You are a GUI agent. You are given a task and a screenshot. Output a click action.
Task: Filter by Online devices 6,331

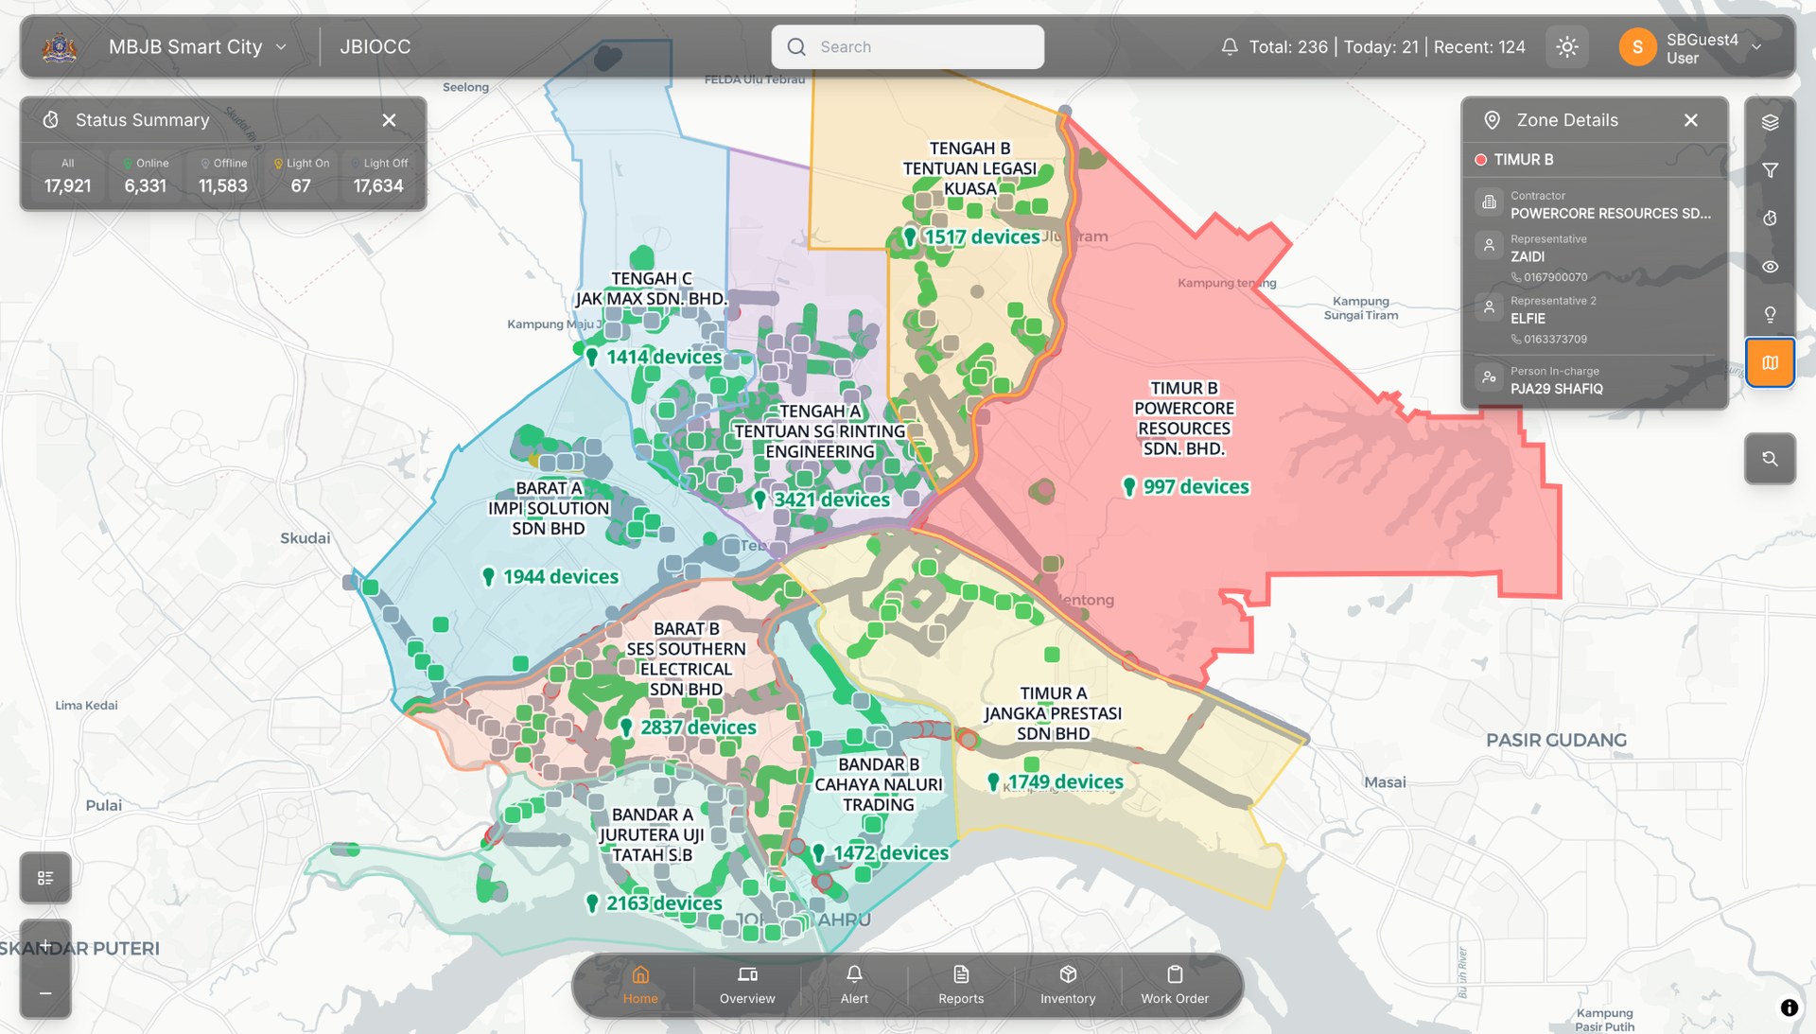coord(146,176)
